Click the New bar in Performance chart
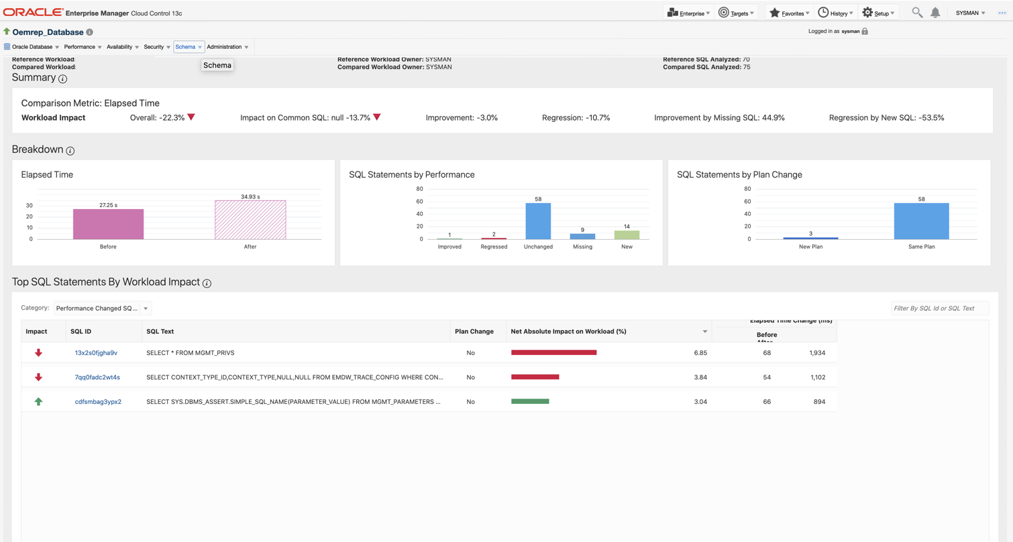1013x542 pixels. pos(627,234)
